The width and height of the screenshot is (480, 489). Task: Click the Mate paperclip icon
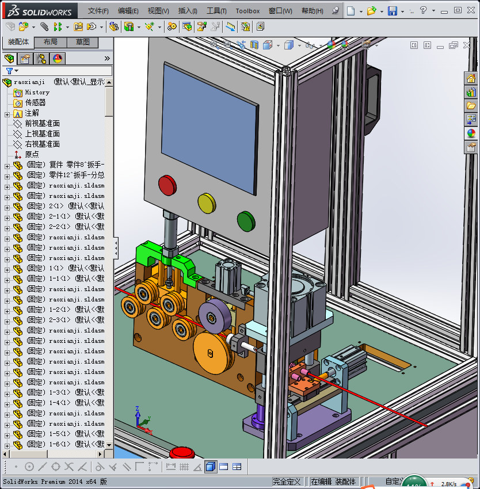coord(44,27)
